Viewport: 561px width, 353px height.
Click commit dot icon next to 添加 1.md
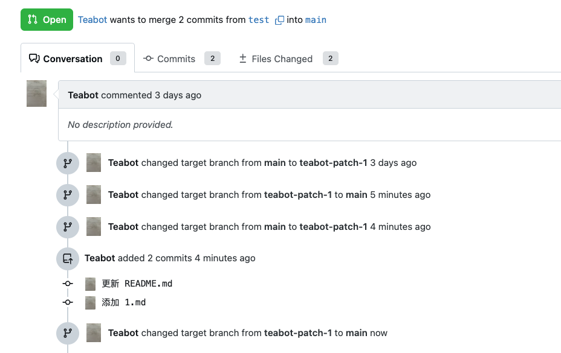[x=68, y=302]
